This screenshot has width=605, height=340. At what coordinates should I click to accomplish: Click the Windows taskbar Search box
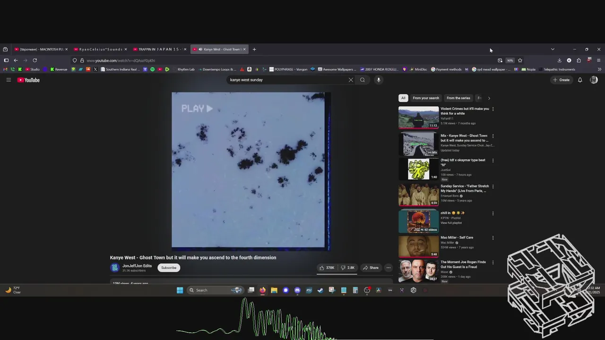pos(216,290)
